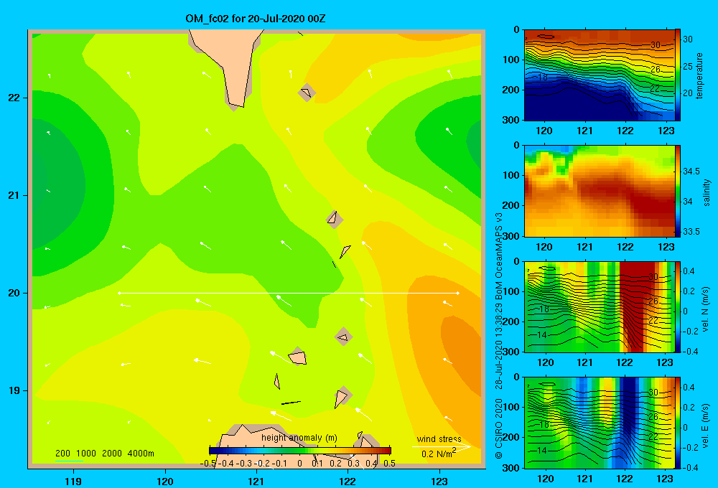
Task: Click longitude tick label 119 on main map
Action: [x=73, y=481]
